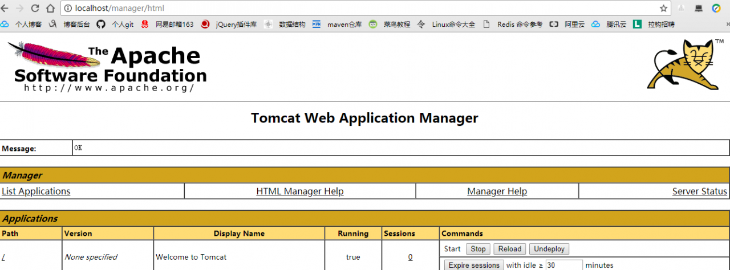Click the site info icon in address bar
Viewport: 730px width, 270px height.
pos(68,9)
